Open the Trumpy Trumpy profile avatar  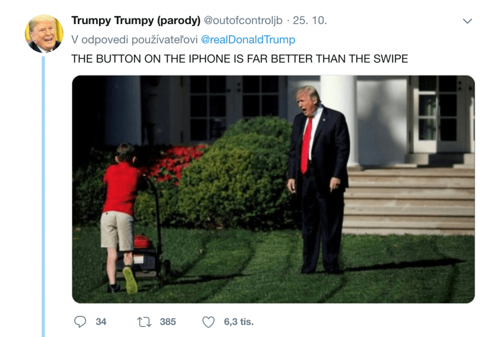(x=44, y=33)
